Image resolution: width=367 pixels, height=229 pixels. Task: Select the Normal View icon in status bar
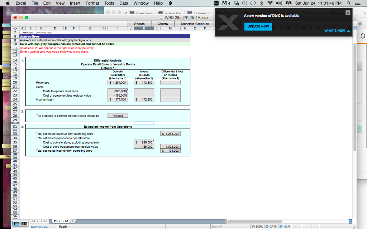(16, 224)
